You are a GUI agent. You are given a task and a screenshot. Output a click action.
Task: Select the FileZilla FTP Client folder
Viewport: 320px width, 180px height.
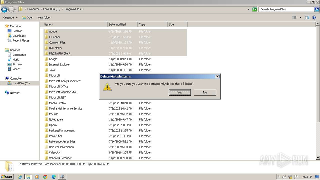(x=59, y=53)
